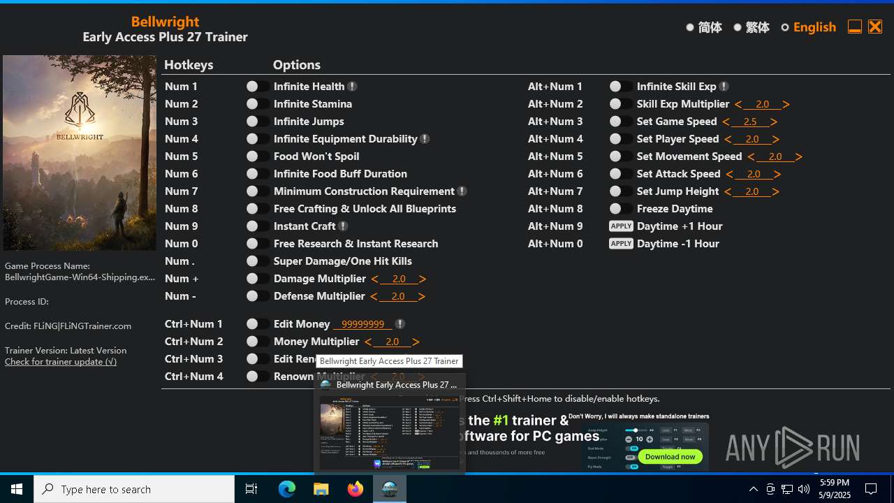The width and height of the screenshot is (894, 503).
Task: Click info icon beside Edit Money value
Action: (400, 324)
